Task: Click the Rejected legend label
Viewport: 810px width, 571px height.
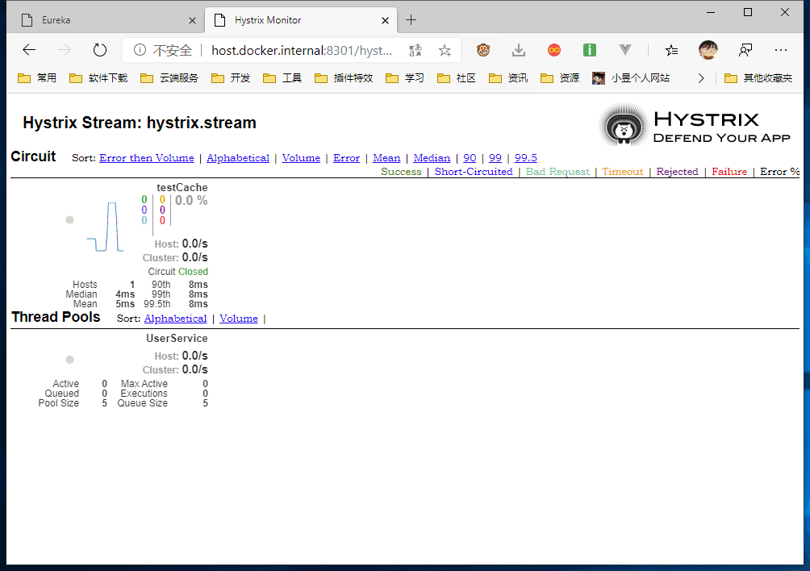Action: [677, 172]
